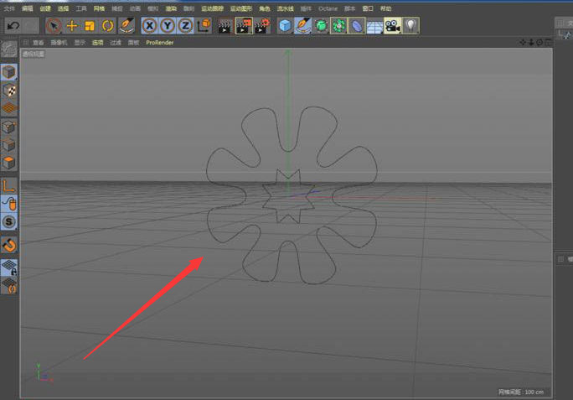573x400 pixels.
Task: Select the spline Pen tool icon
Action: (303, 26)
